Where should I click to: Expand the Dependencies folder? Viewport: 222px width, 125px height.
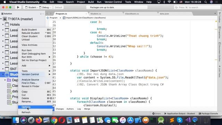click(x=5, y=80)
